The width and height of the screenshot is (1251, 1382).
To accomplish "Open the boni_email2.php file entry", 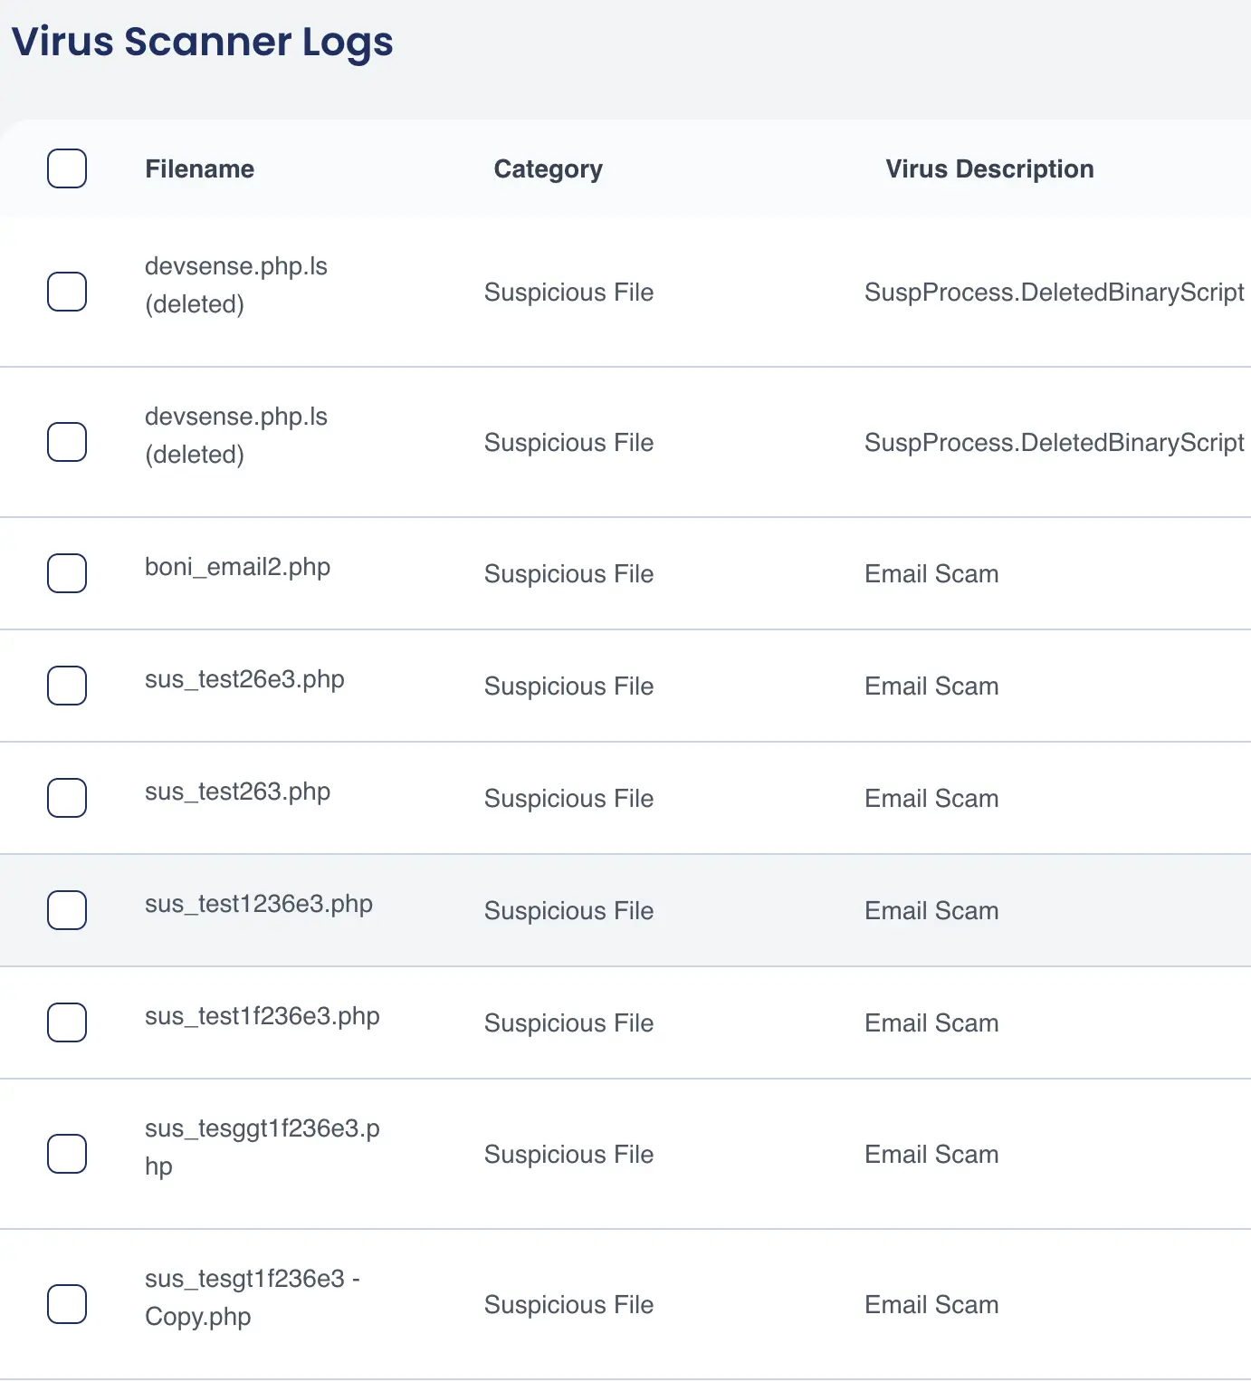I will [x=237, y=566].
